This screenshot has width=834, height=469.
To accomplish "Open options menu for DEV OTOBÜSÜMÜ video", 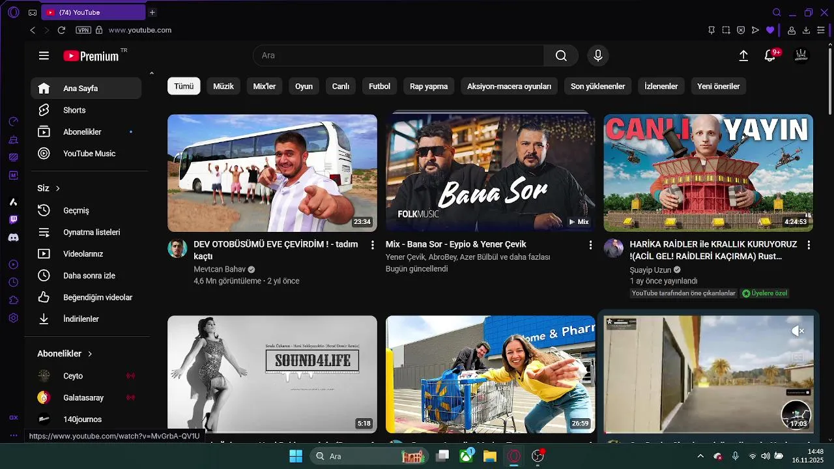I will (373, 245).
